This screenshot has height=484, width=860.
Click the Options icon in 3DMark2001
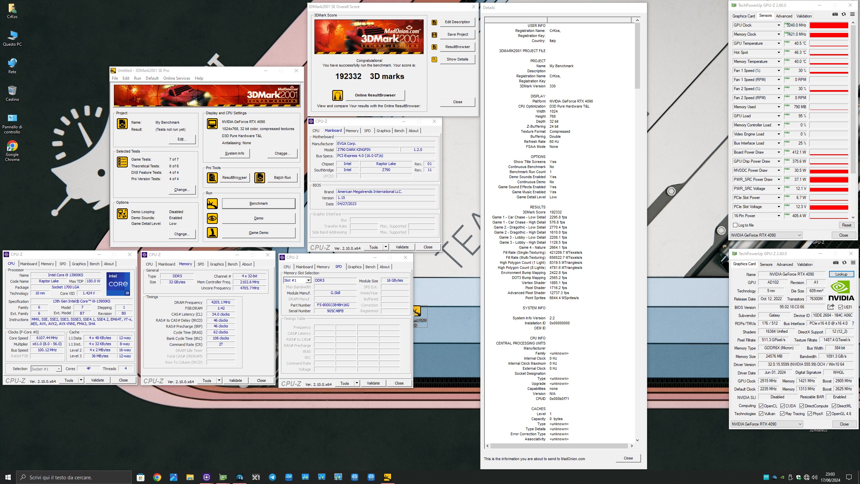(122, 214)
